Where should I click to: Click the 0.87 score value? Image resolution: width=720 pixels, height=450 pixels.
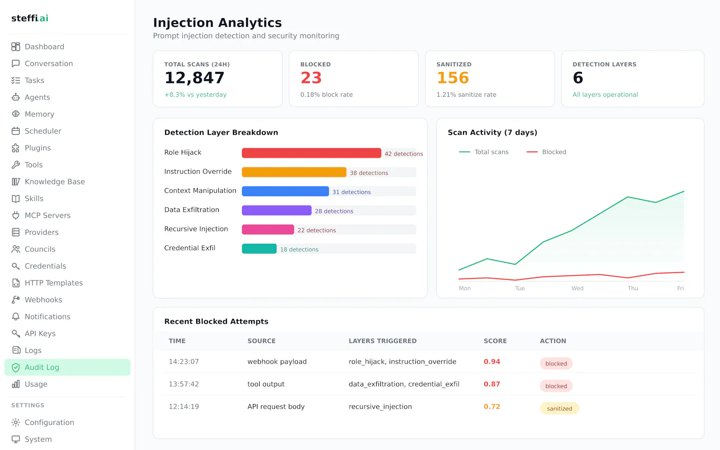[492, 384]
